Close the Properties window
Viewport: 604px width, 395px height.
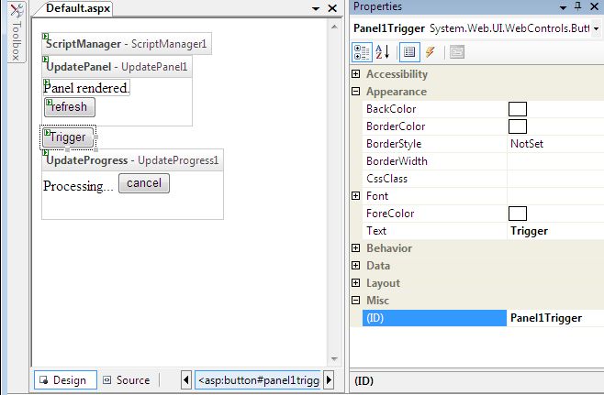(x=595, y=6)
